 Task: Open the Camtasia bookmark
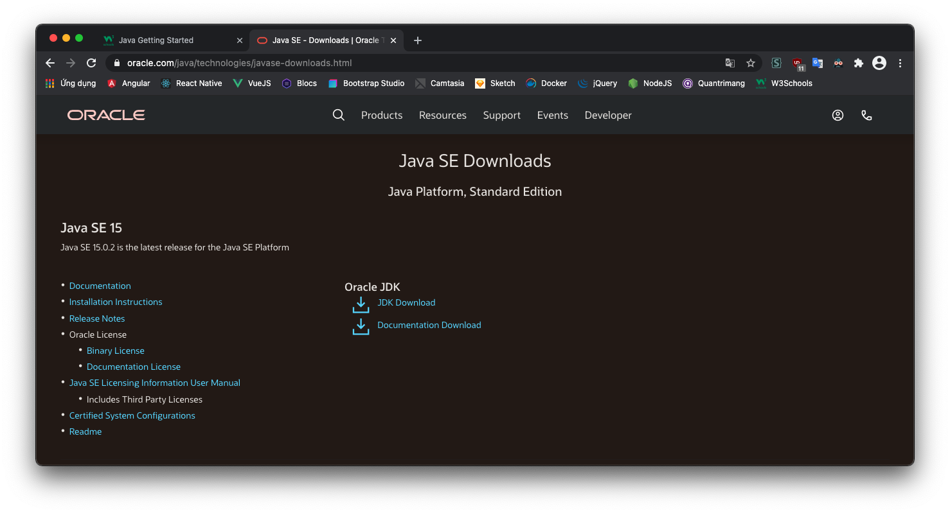click(440, 83)
